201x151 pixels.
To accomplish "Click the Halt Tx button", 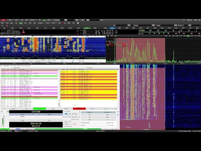I will pyautogui.click(x=93, y=109).
